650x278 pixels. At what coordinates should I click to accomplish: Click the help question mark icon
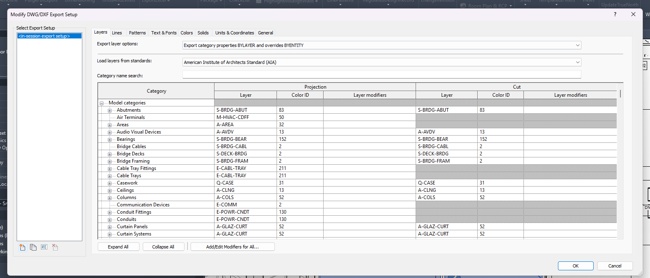(615, 14)
